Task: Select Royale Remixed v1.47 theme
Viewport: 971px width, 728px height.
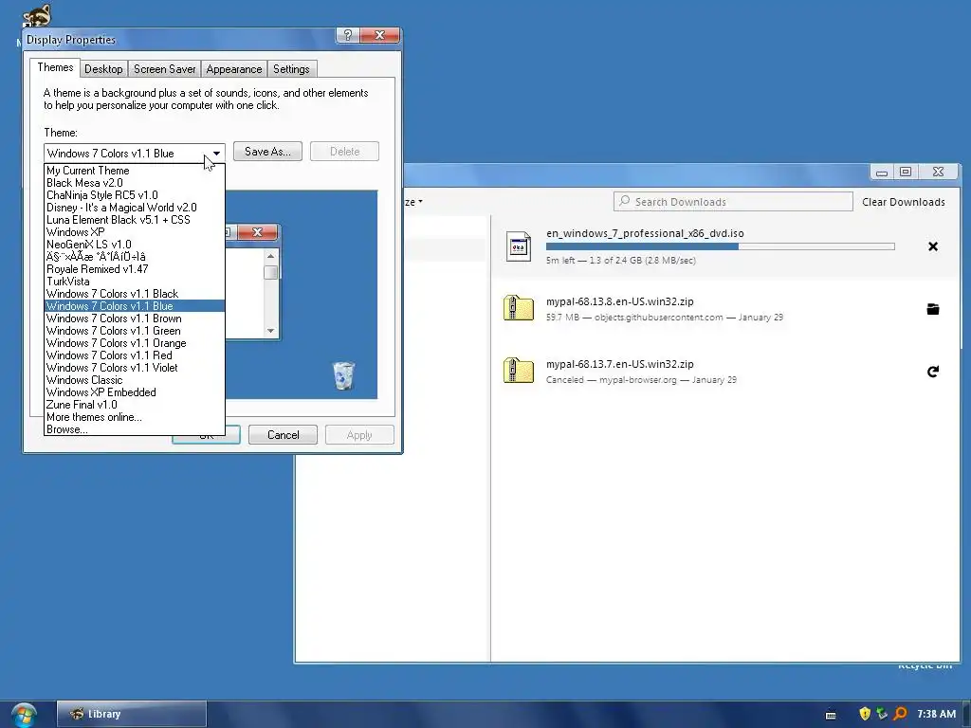Action: point(135,269)
